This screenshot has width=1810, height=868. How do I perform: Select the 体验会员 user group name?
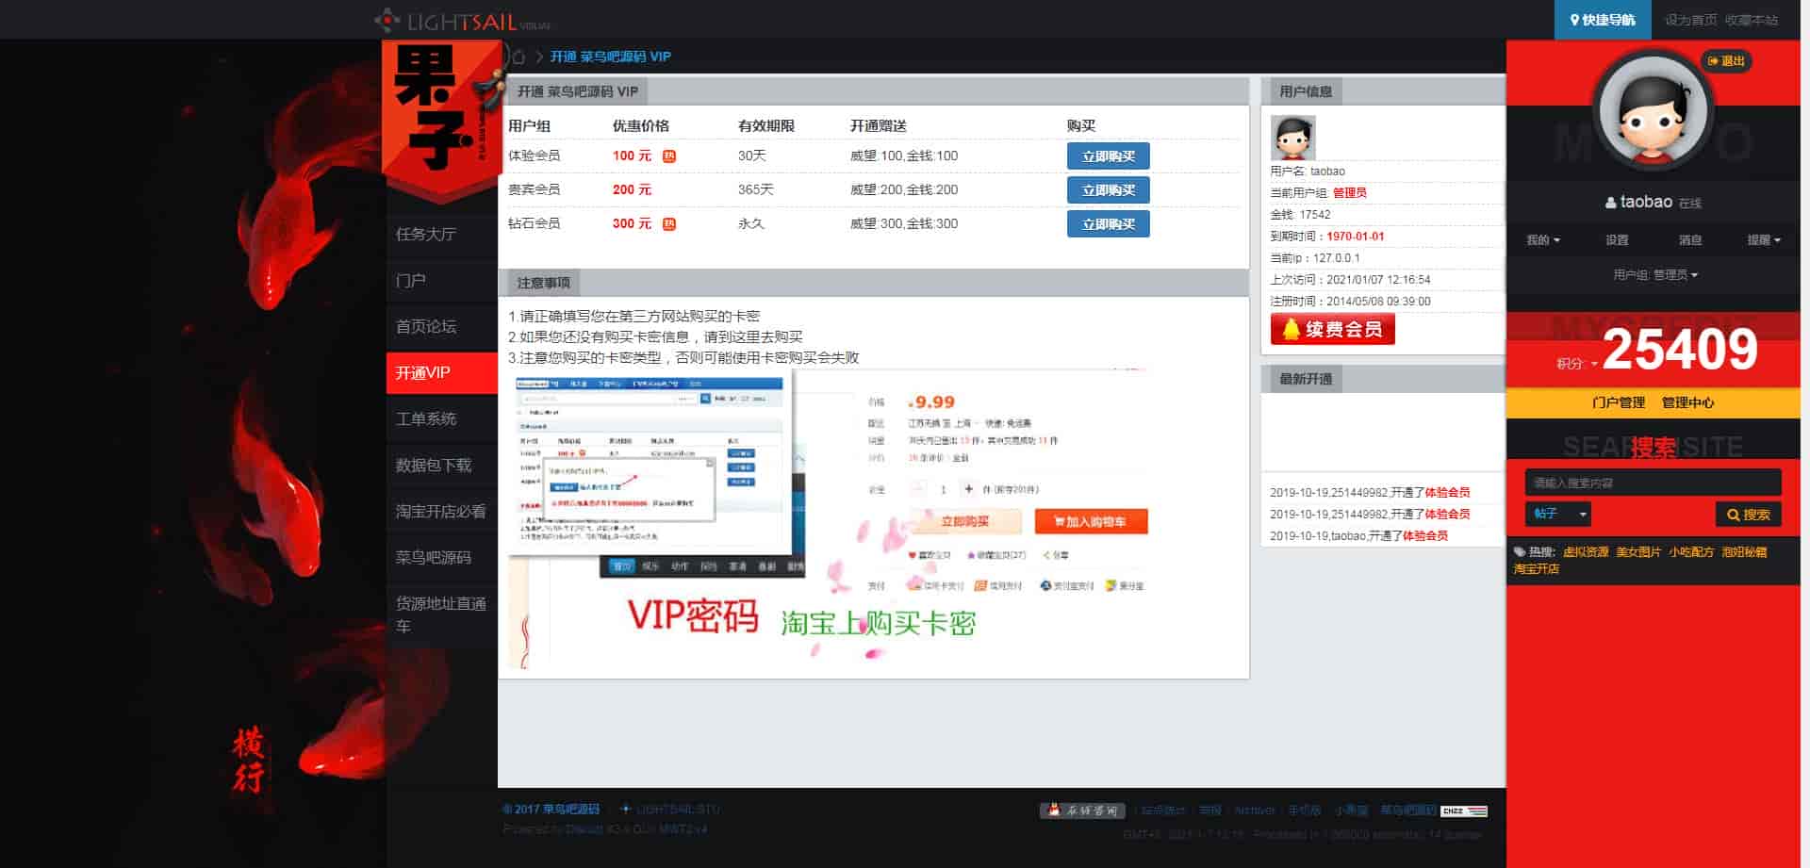pyautogui.click(x=535, y=156)
